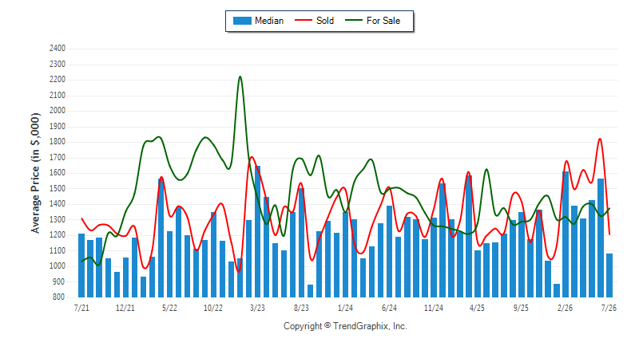Click the red Sold legend line
The image size is (639, 346).
click(x=304, y=20)
